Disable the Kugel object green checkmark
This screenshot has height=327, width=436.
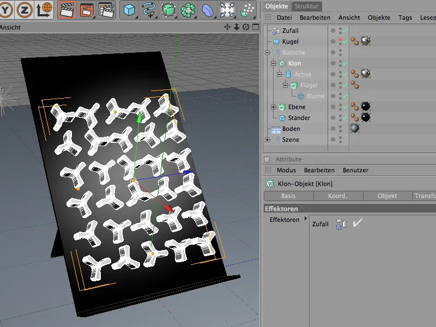(346, 41)
